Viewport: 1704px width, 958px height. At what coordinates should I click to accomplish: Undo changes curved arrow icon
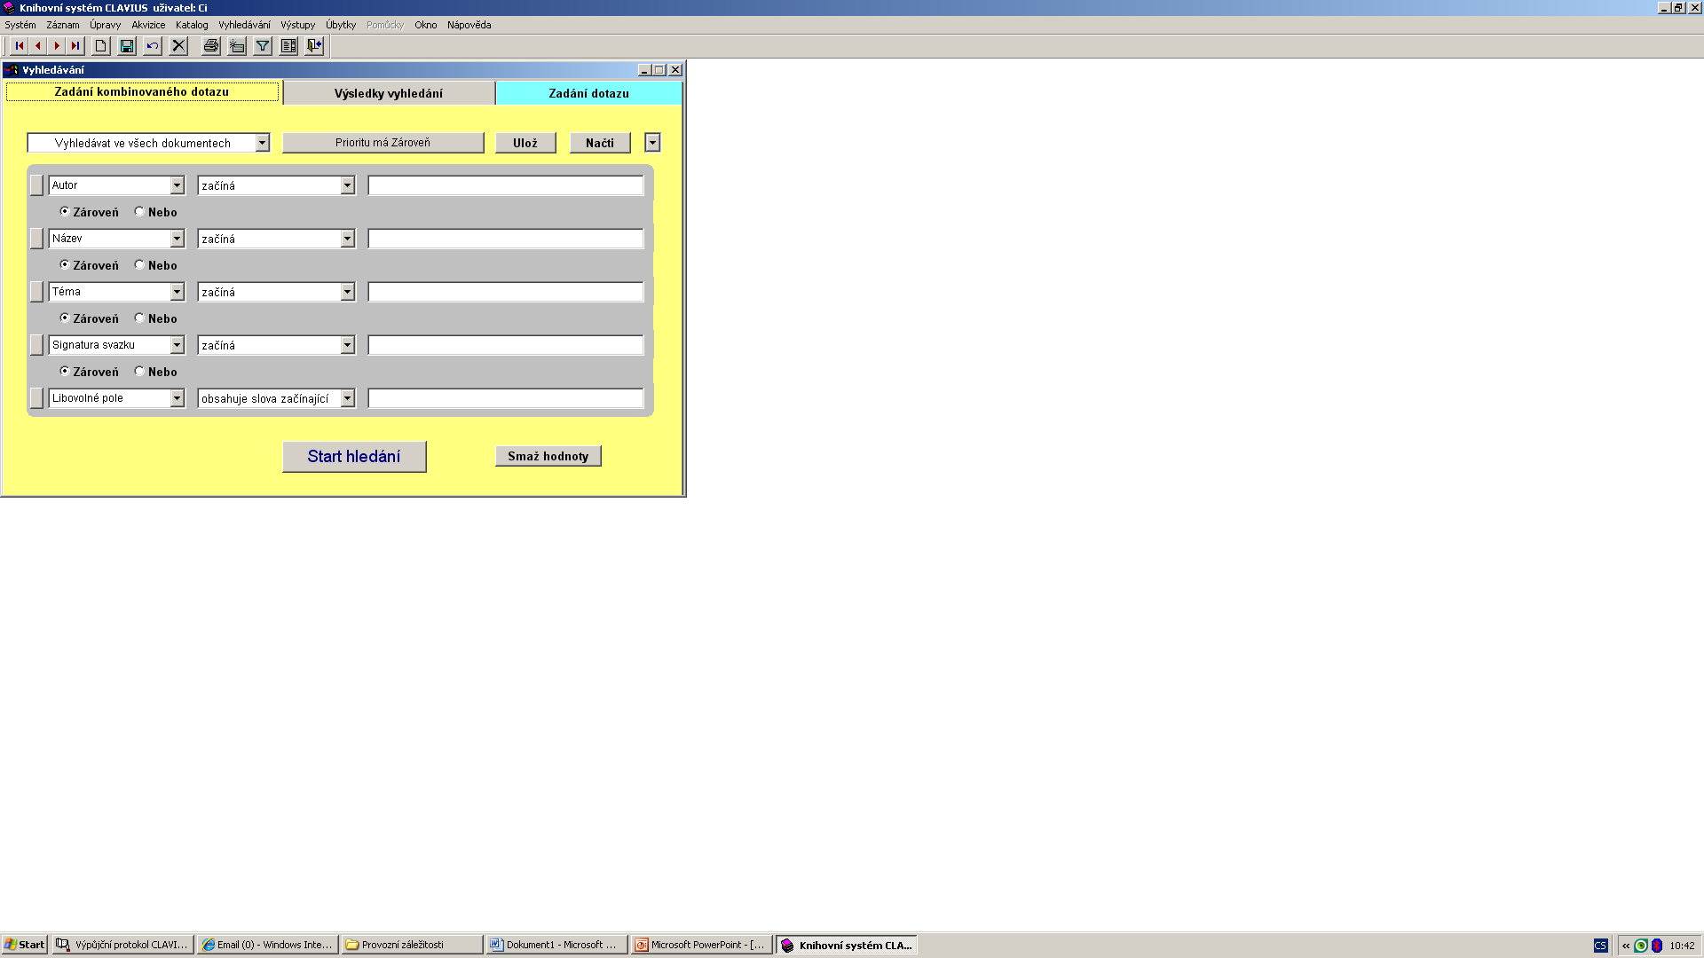click(153, 46)
